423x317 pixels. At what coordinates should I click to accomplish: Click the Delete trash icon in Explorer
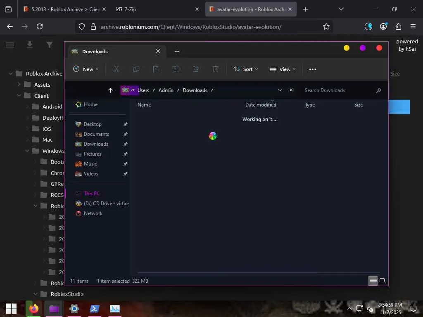216,69
